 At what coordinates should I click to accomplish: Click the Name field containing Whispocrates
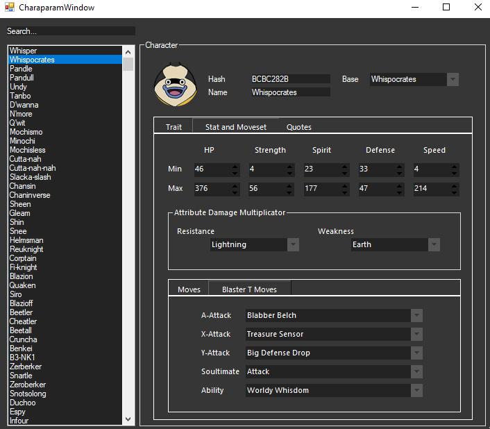289,92
